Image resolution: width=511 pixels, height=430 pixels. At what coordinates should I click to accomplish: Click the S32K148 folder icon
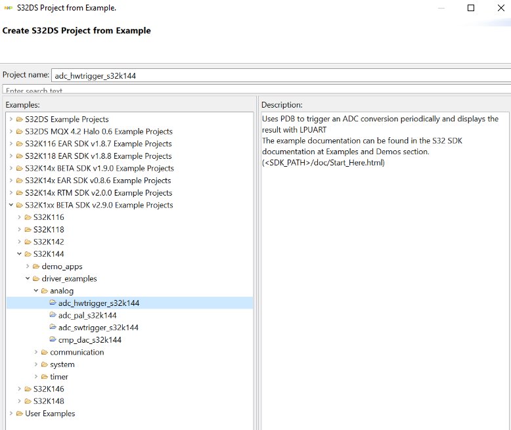(x=28, y=401)
